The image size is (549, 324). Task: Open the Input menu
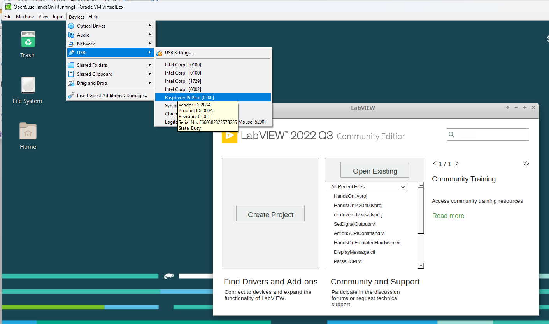58,17
